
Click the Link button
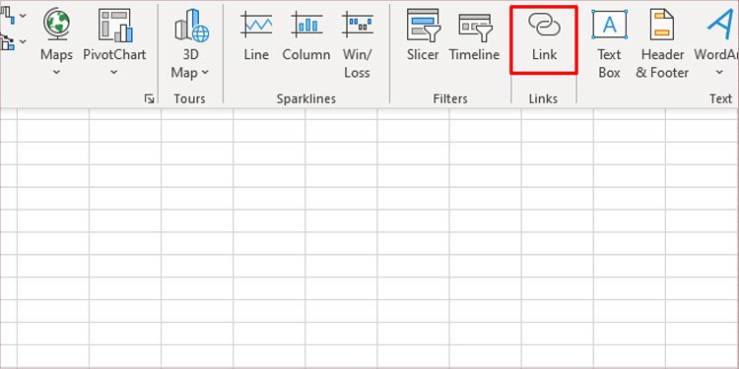tap(544, 40)
